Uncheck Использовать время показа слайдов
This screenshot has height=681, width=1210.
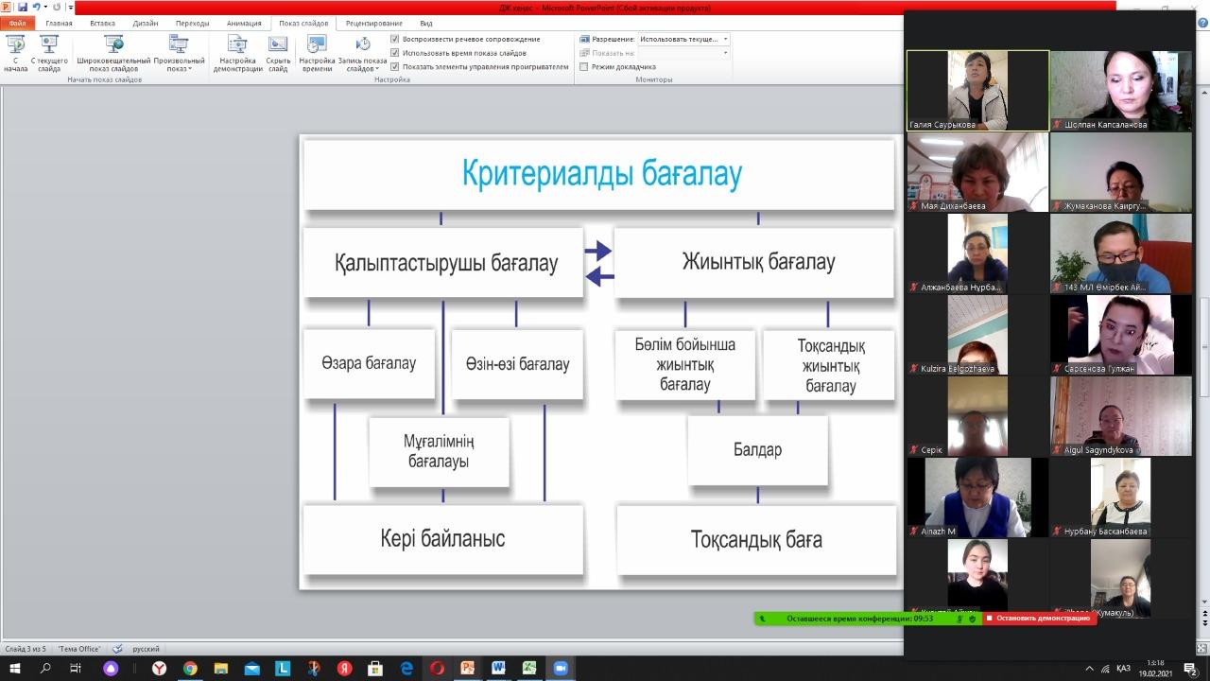(x=395, y=53)
